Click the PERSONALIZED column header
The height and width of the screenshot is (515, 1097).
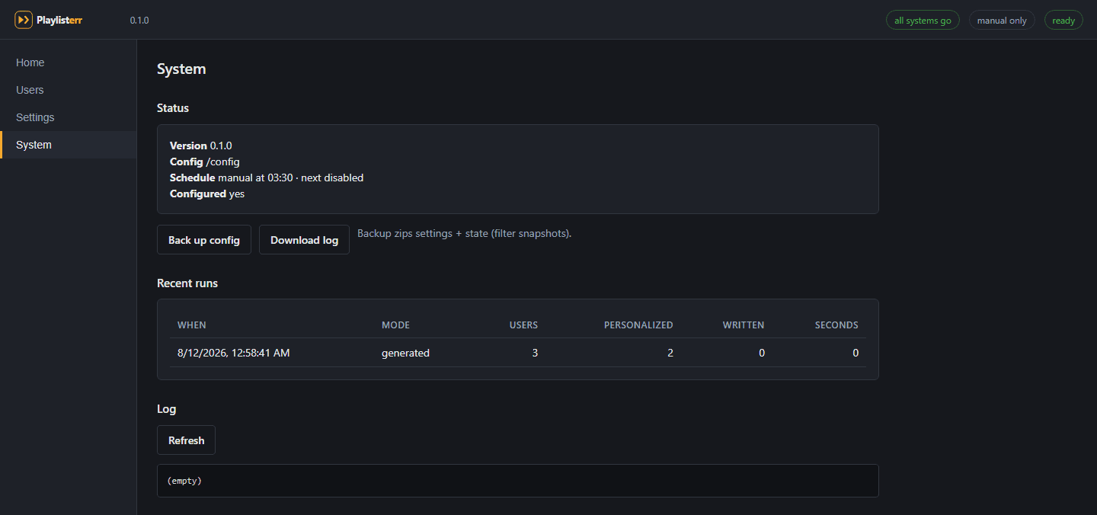tap(638, 325)
